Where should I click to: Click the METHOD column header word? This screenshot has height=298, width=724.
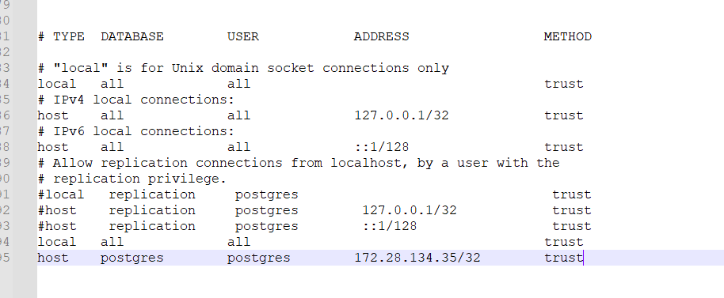coord(567,36)
